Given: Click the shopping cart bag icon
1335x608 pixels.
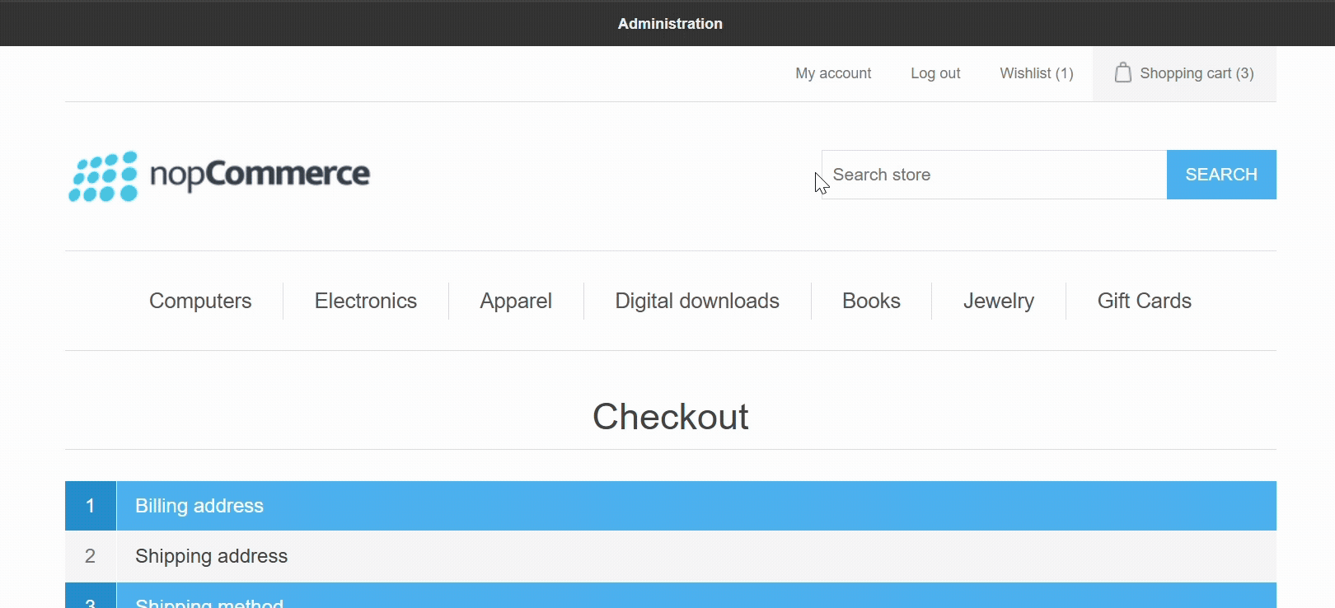Looking at the screenshot, I should pos(1122,73).
